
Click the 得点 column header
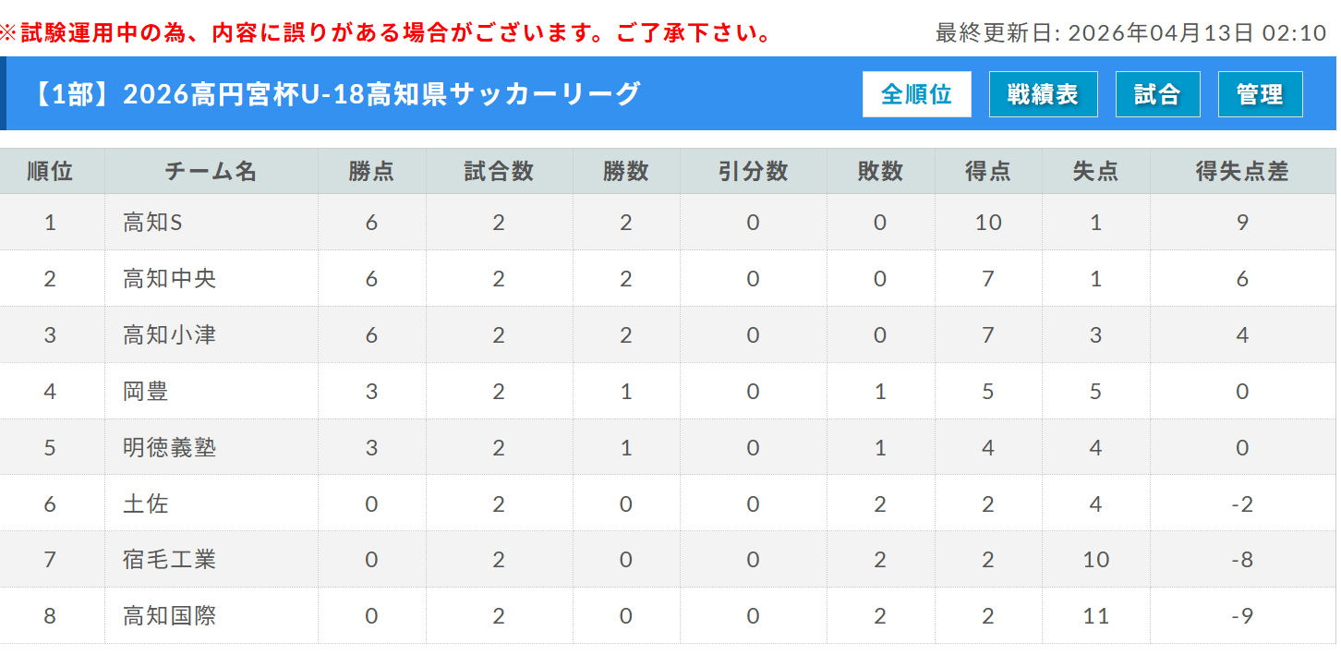tap(988, 171)
